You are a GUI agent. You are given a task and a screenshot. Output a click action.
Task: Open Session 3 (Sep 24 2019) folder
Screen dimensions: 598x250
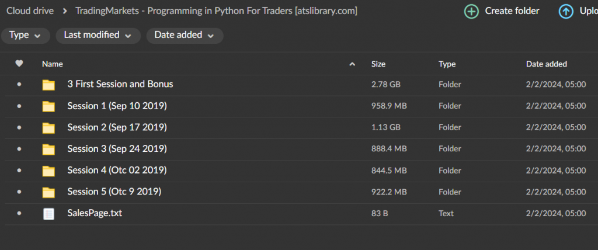pos(117,148)
